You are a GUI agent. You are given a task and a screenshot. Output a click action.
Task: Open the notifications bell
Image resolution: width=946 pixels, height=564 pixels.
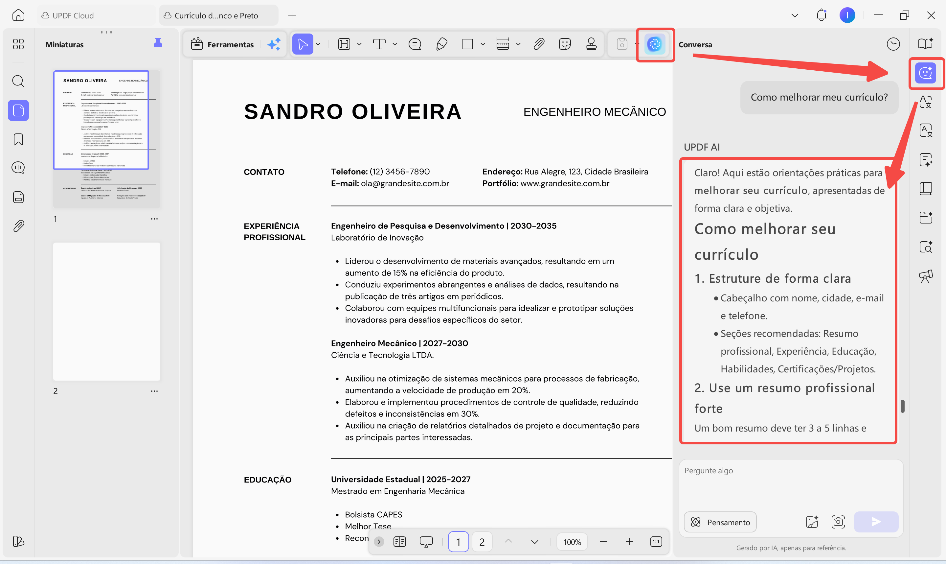click(821, 15)
